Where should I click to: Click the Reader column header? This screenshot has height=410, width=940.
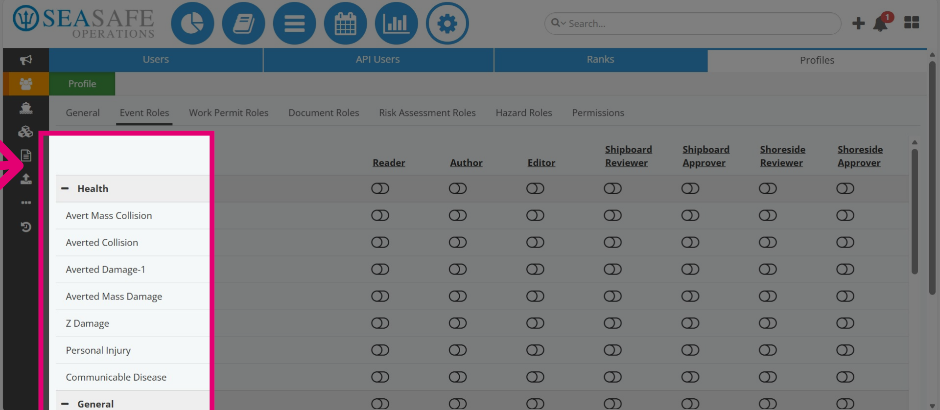tap(389, 163)
